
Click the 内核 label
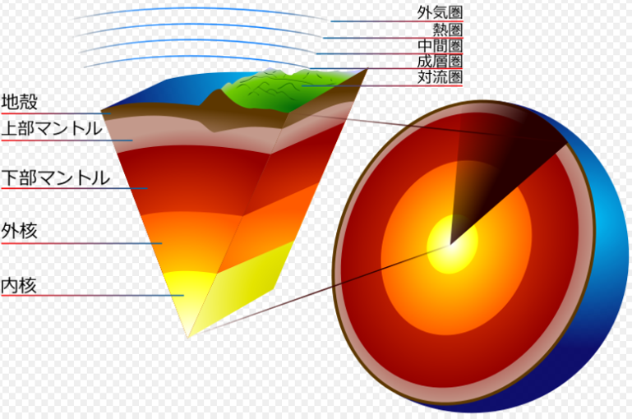19,286
